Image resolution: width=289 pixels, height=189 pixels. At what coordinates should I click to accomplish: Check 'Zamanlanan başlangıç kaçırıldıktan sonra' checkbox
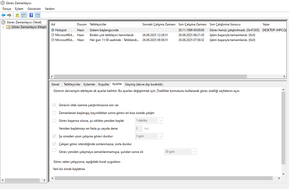pos(54,113)
